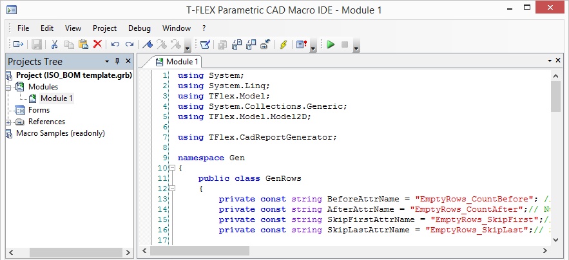Click the greyed-out module copy icon
This screenshot has height=260, width=569.
tap(222, 44)
